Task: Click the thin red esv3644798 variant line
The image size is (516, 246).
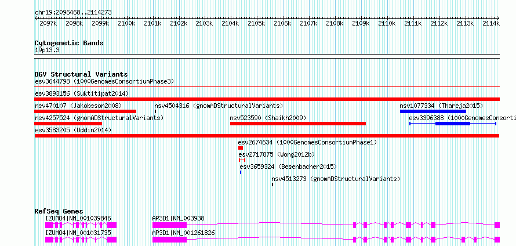Action: (267, 87)
